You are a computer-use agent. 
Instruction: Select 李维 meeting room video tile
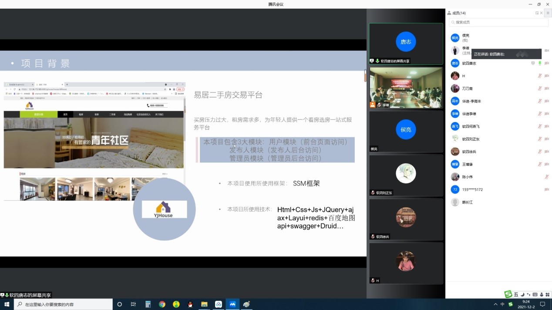tap(406, 87)
